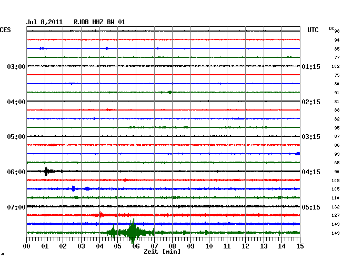Click the x-axis tick label "02"
Viewport: 342px width, 260px height.
(x=63, y=246)
